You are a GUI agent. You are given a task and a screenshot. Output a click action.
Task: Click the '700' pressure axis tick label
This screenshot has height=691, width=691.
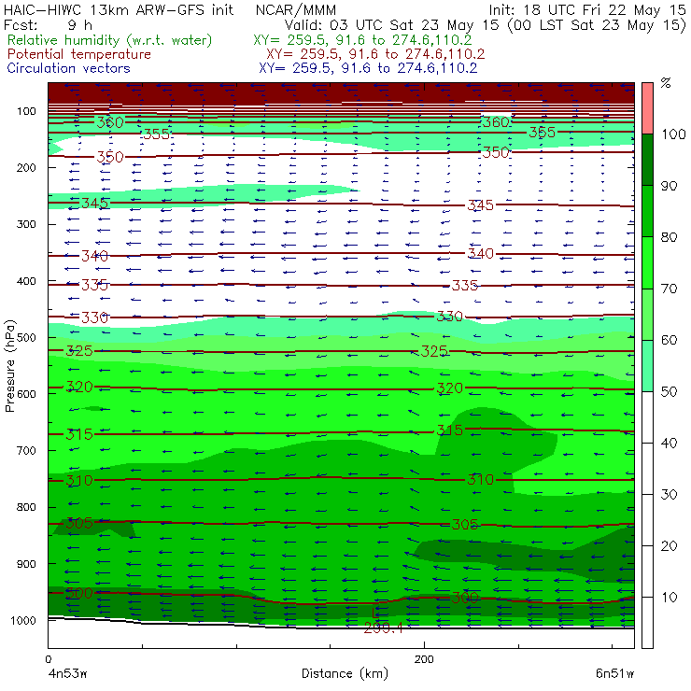pos(26,450)
